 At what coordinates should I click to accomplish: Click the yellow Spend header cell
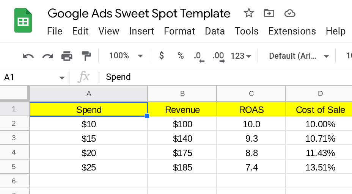pyautogui.click(x=89, y=110)
